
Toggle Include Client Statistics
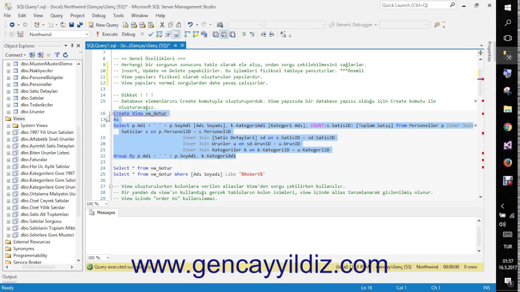coord(204,34)
